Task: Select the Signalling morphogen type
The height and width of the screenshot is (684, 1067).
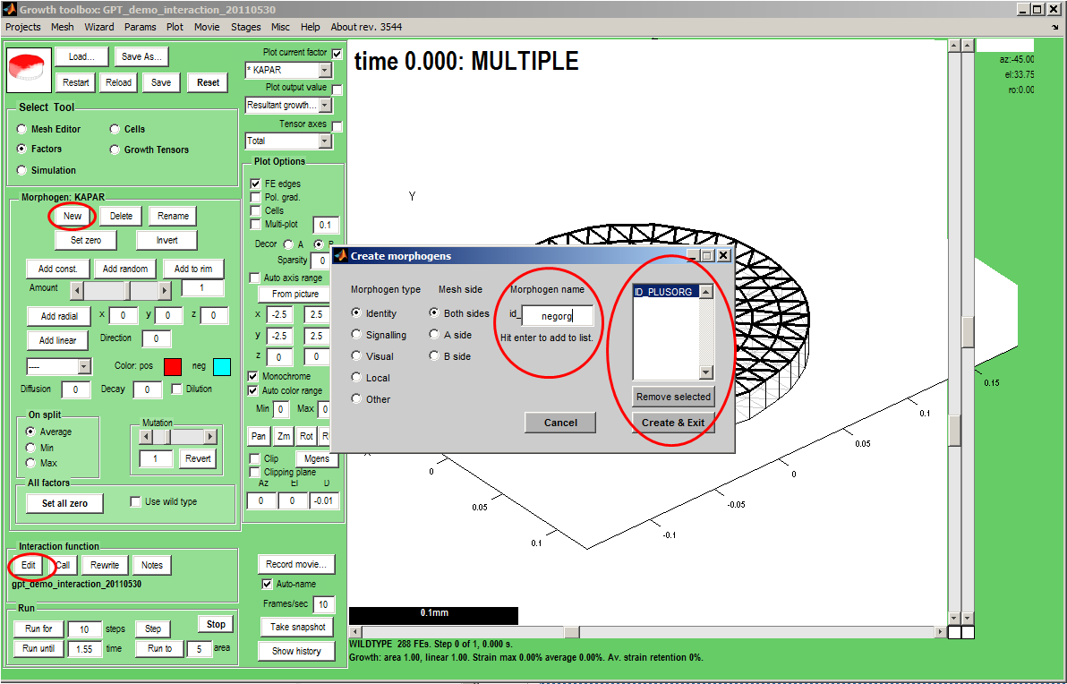Action: [357, 335]
